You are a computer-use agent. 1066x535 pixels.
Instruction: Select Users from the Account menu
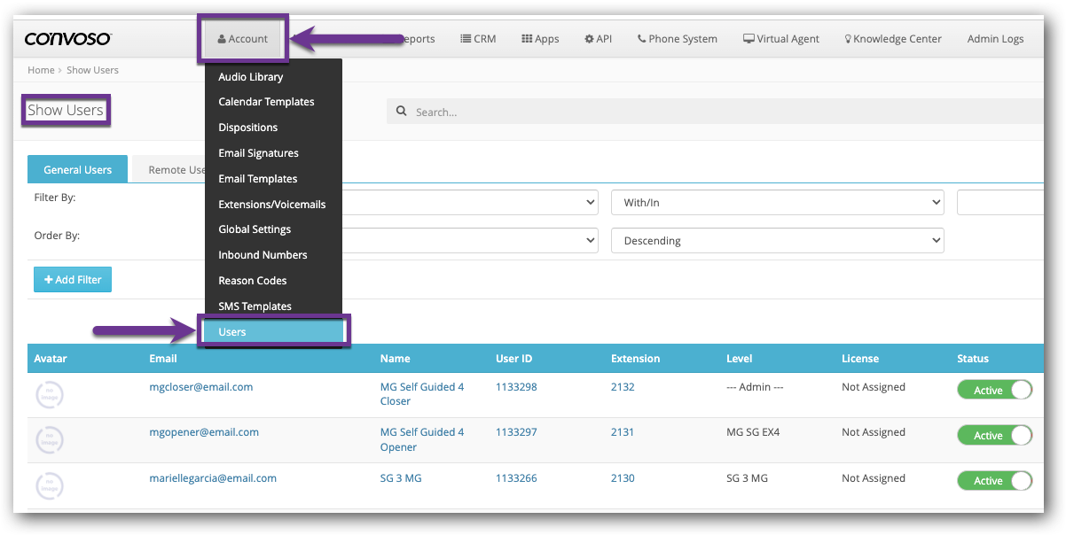click(274, 331)
